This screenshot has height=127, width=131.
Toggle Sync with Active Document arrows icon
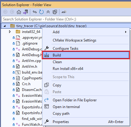(35, 12)
